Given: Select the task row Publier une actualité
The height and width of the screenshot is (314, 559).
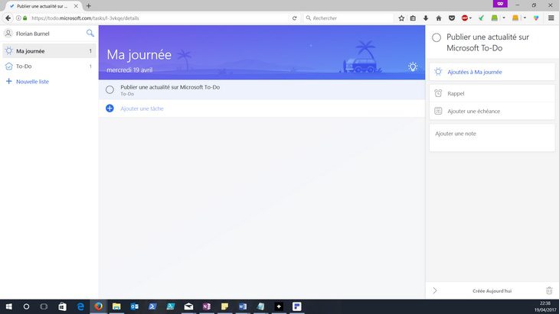Looking at the screenshot, I should 262,90.
